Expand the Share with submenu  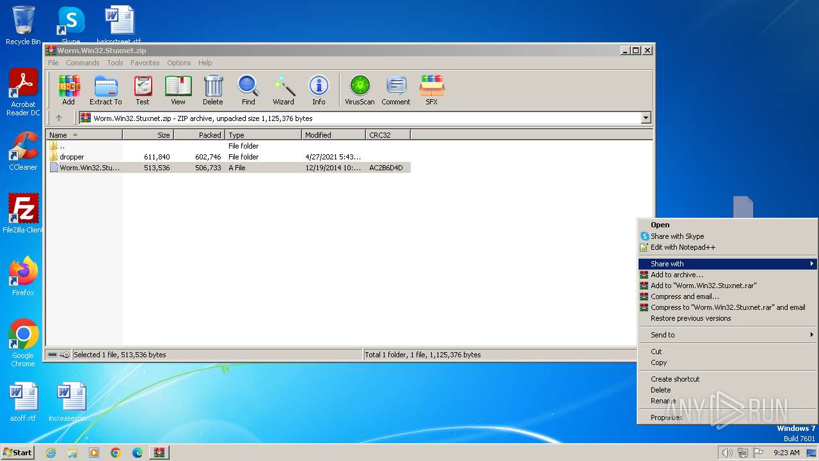(x=728, y=264)
